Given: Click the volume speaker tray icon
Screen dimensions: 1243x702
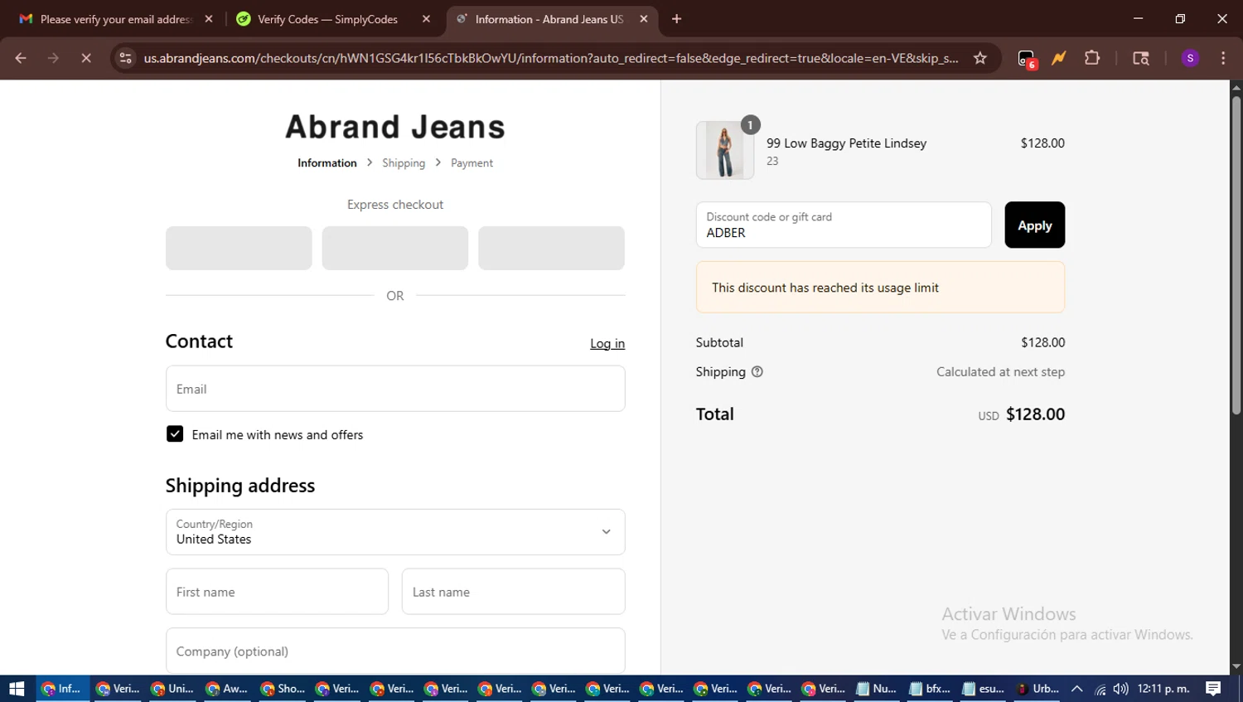Looking at the screenshot, I should (1121, 689).
